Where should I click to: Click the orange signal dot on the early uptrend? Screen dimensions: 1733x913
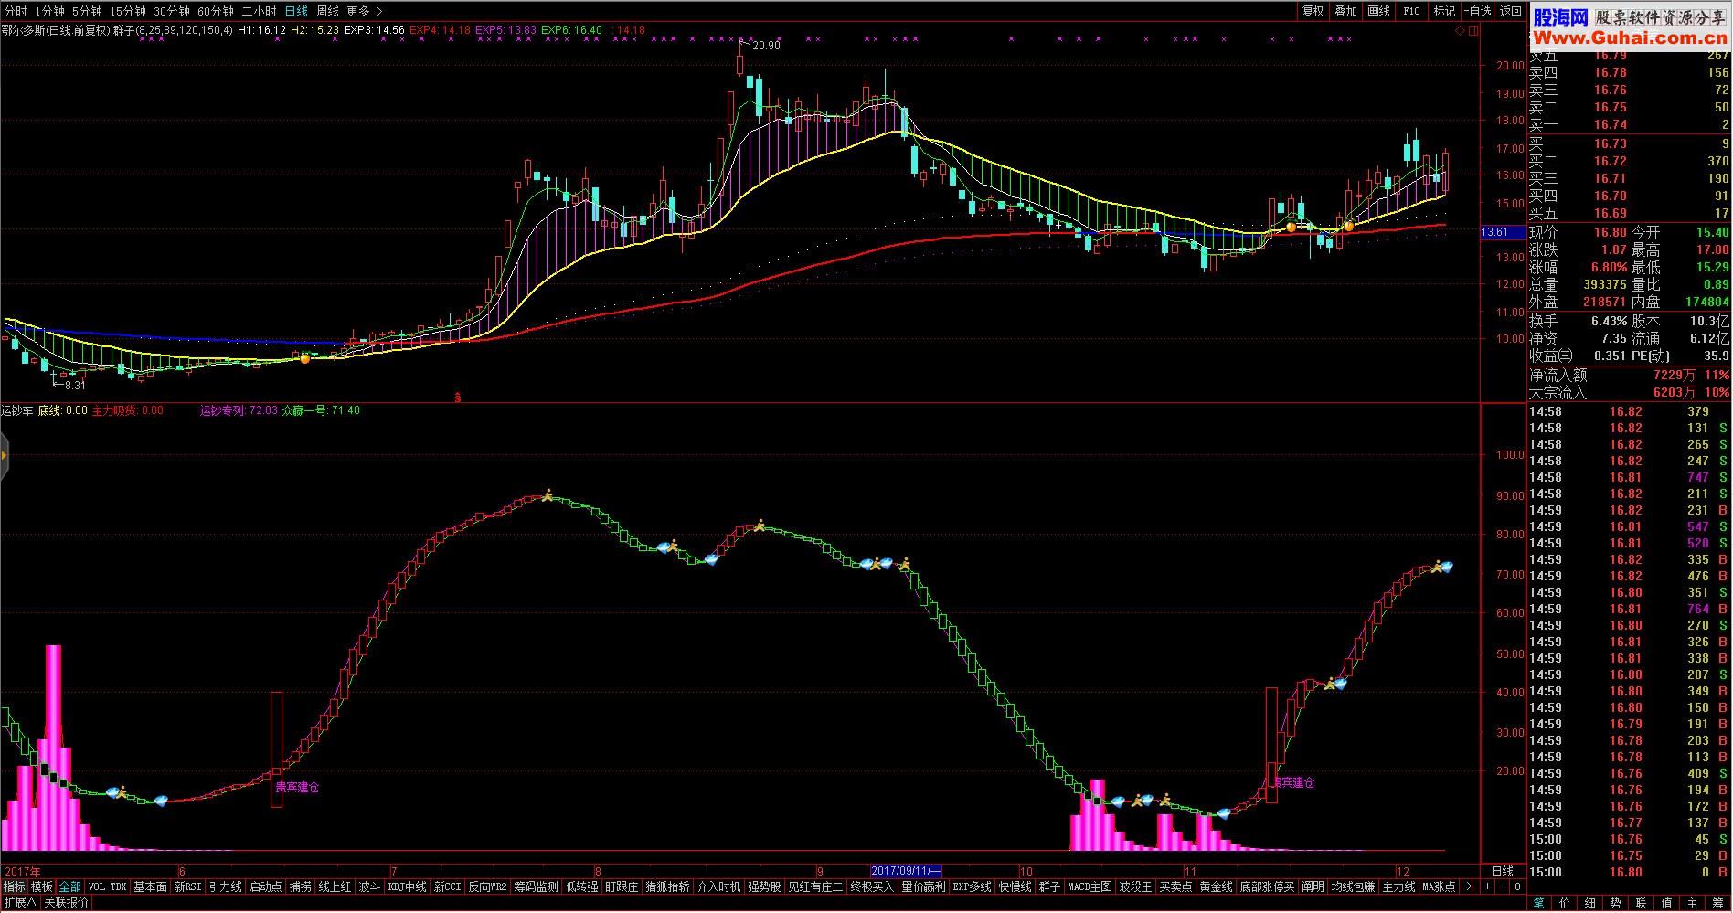click(x=305, y=358)
